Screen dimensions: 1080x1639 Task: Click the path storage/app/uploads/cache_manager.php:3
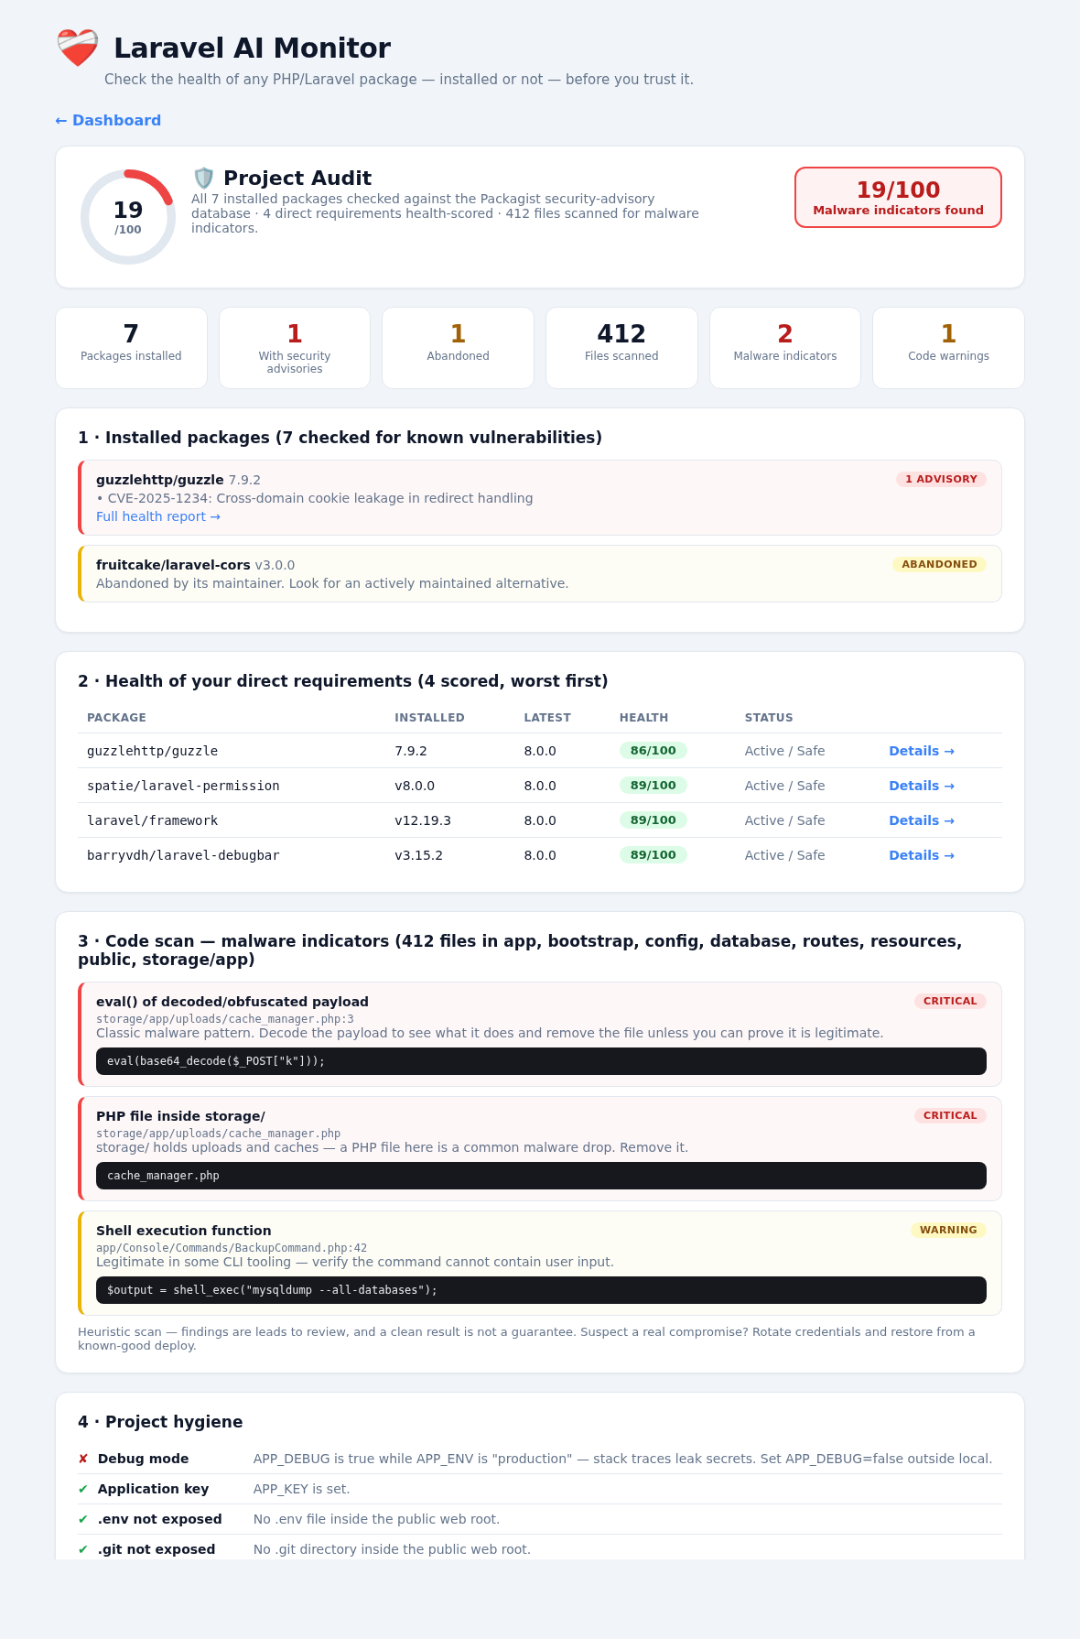(x=225, y=1019)
